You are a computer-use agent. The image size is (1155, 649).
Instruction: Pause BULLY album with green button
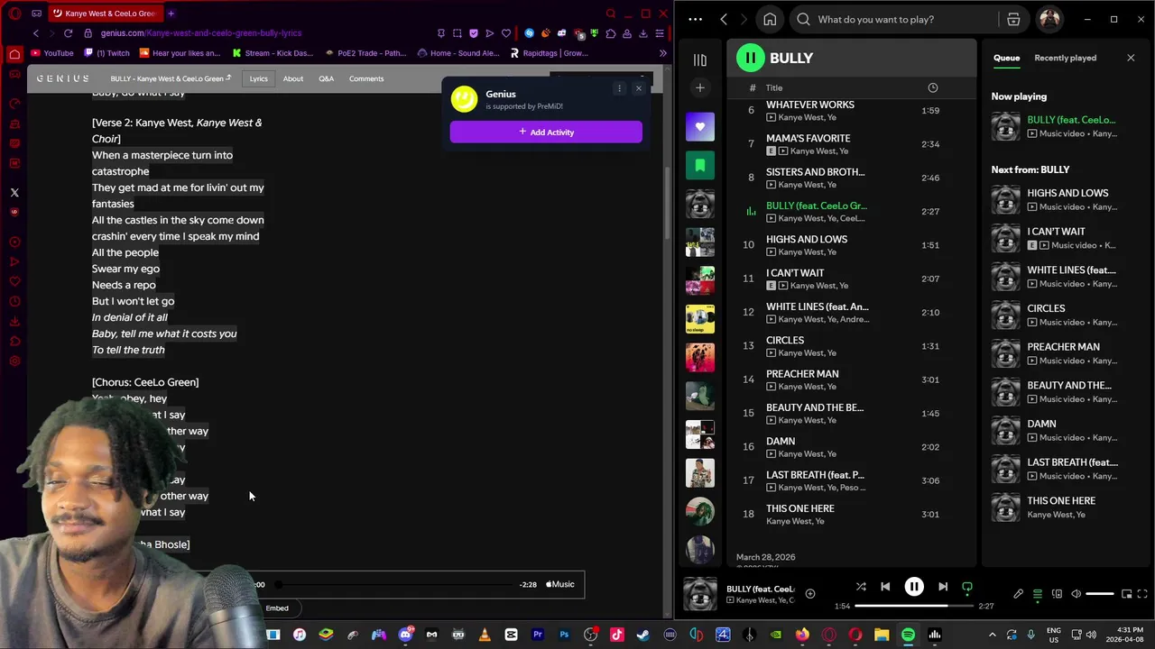[750, 58]
